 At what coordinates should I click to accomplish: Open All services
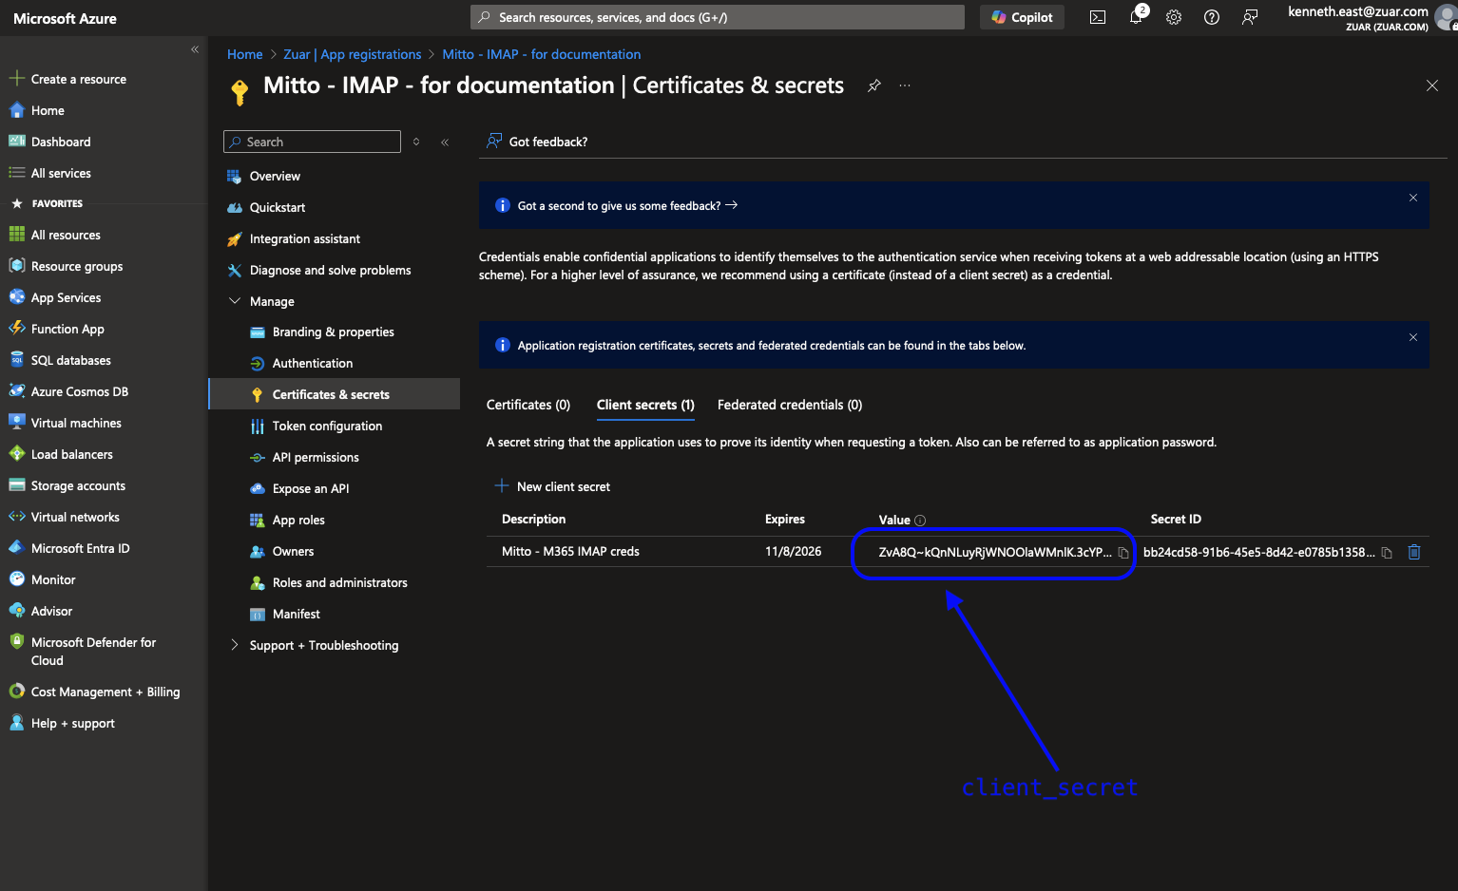point(61,173)
